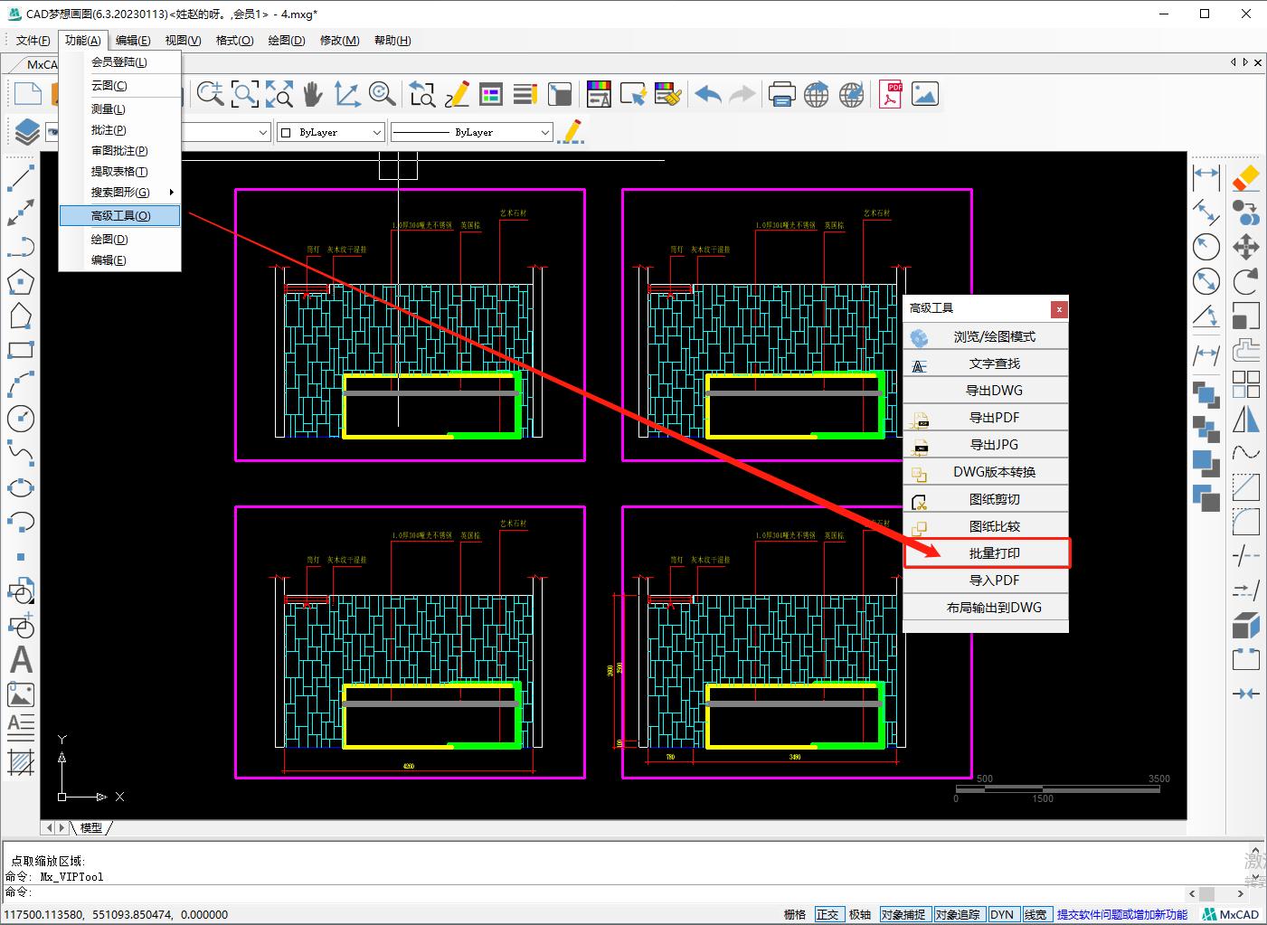This screenshot has height=925, width=1267.
Task: Close the 高级工具 panel
Action: (x=1059, y=309)
